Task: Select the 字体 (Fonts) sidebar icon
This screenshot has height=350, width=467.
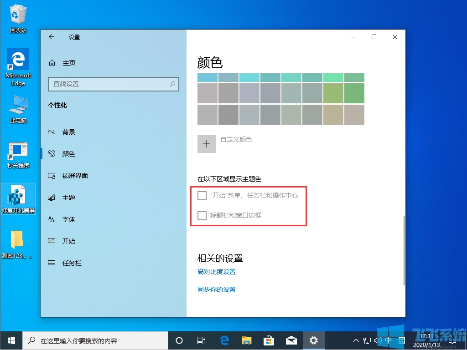Action: pos(52,219)
